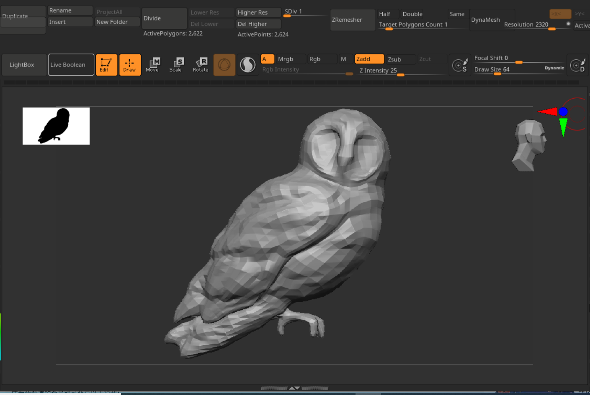Toggle Live Boolean mode
590x395 pixels.
click(71, 65)
